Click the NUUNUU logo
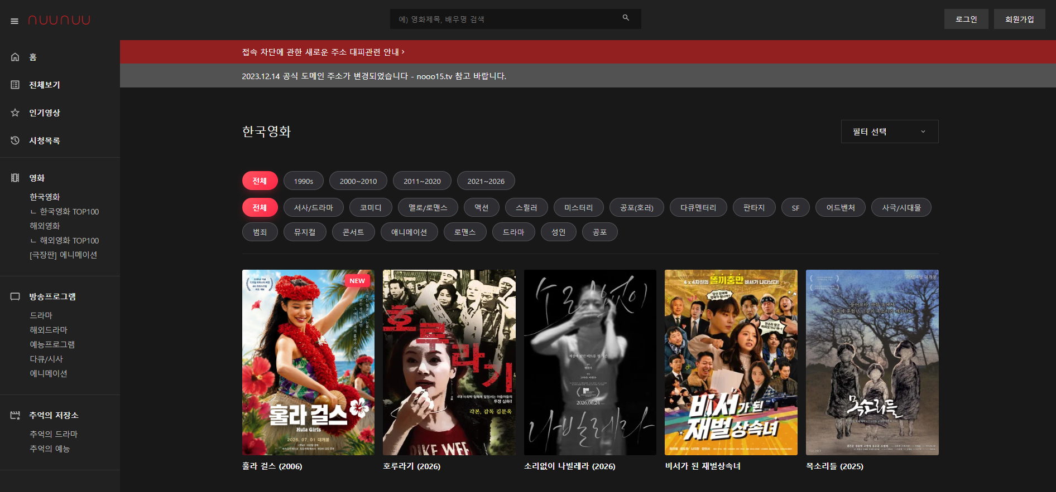Screen dimensions: 1056x492 [x=59, y=20]
